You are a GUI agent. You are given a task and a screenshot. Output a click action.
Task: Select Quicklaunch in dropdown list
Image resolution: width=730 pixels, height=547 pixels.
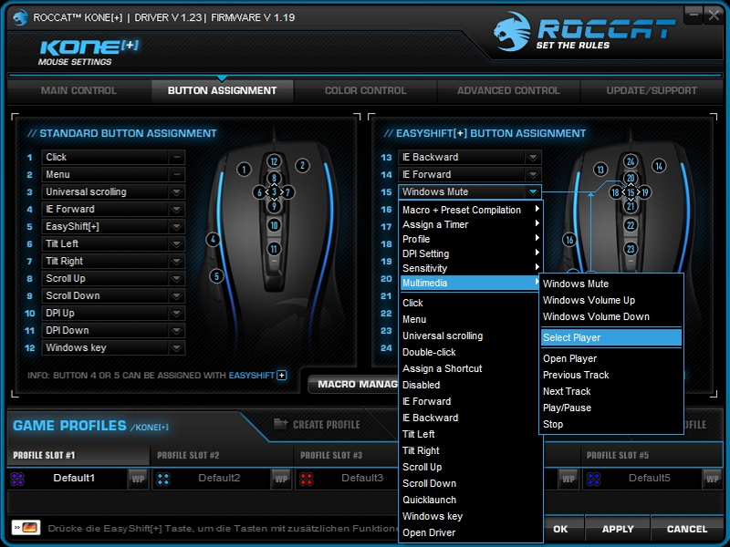(x=470, y=500)
